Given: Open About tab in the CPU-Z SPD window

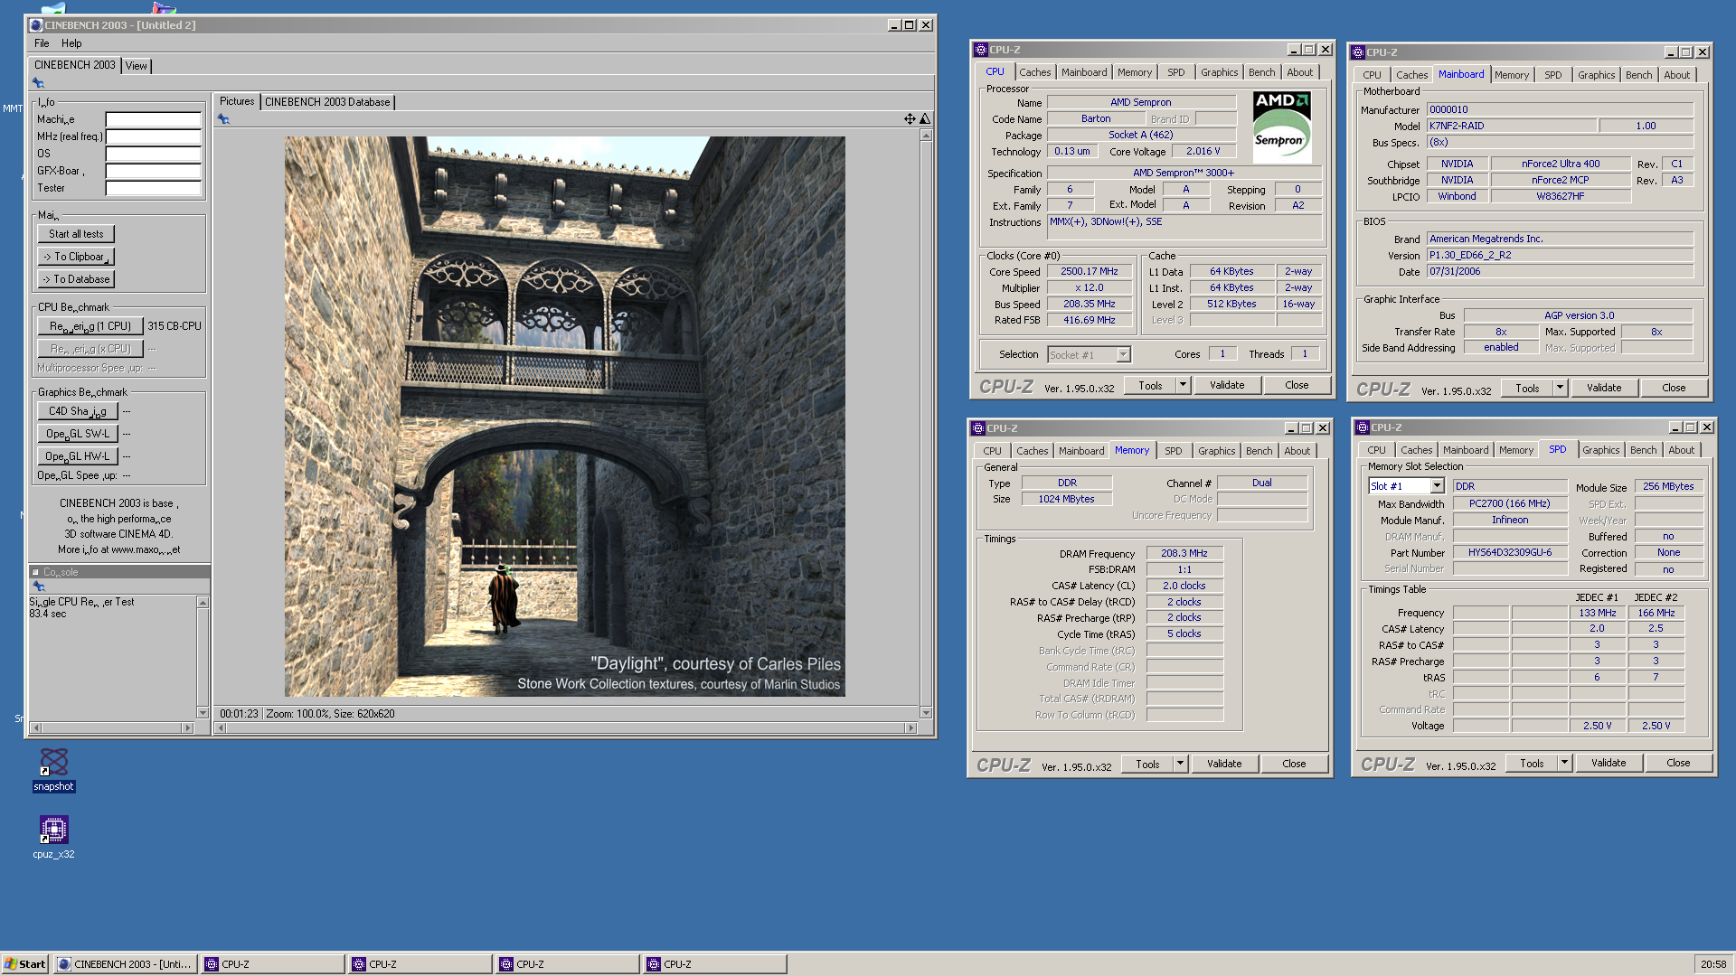Looking at the screenshot, I should [x=1681, y=450].
